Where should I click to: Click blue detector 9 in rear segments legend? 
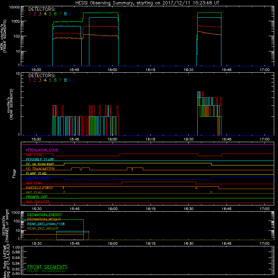[x=71, y=80]
